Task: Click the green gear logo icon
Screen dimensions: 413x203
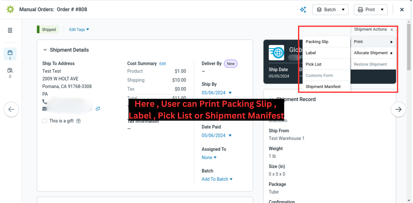Action: (10, 9)
